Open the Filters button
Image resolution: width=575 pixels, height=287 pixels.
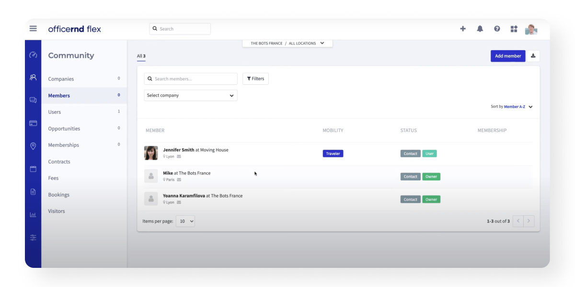[x=255, y=78]
